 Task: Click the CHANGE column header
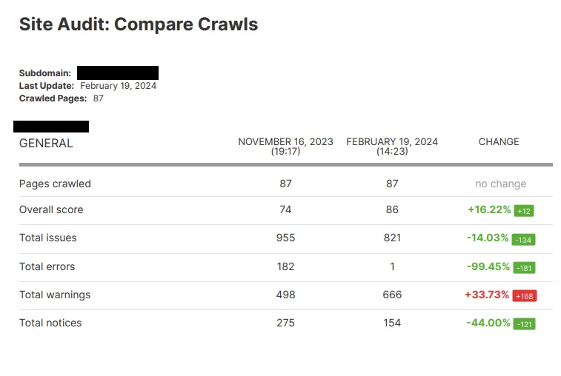click(499, 142)
